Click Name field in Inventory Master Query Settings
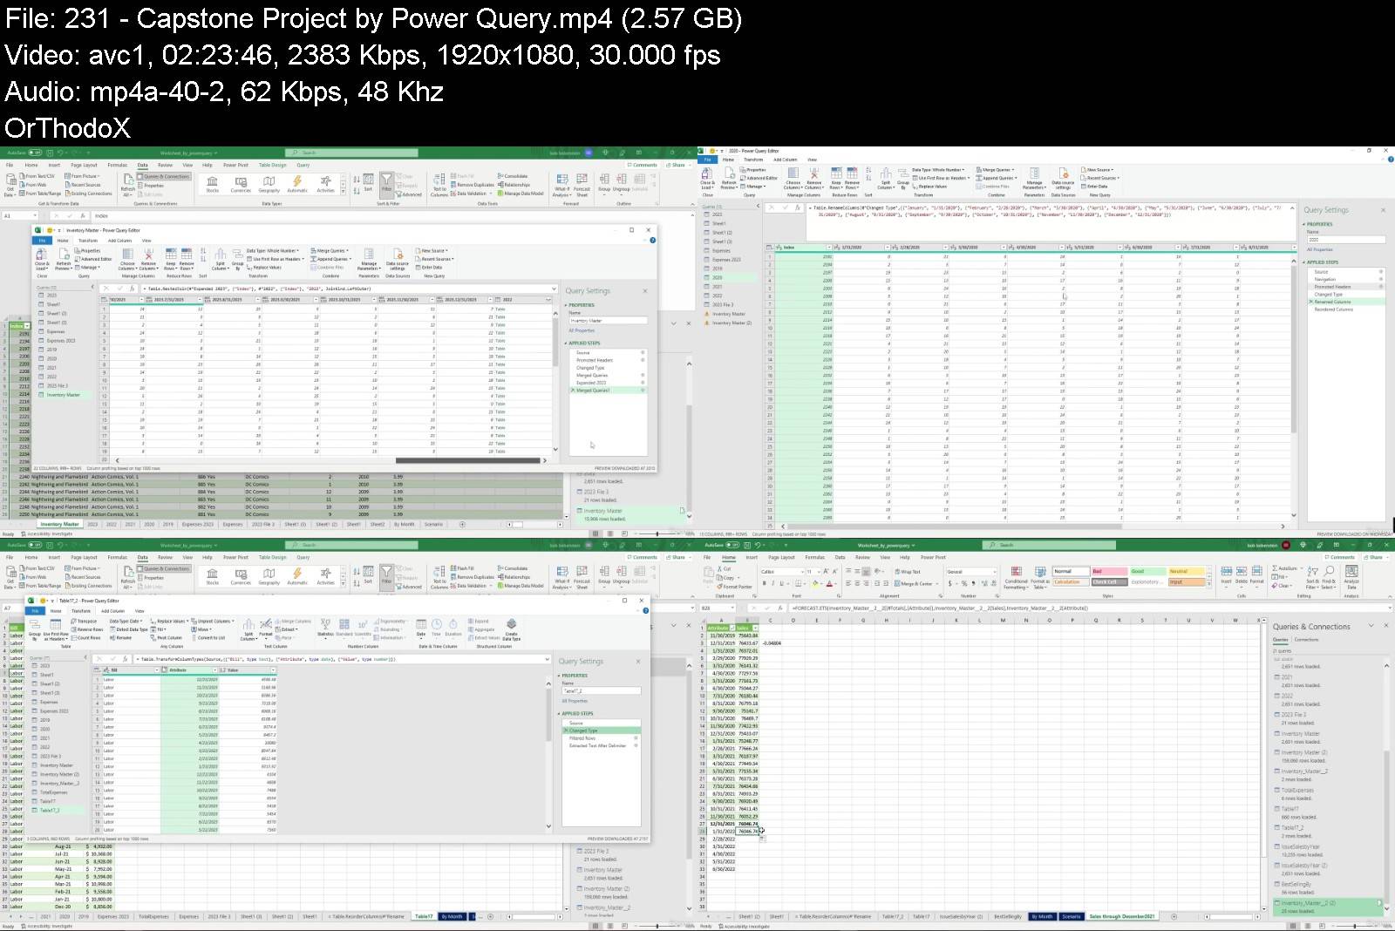1395x931 pixels. point(608,320)
